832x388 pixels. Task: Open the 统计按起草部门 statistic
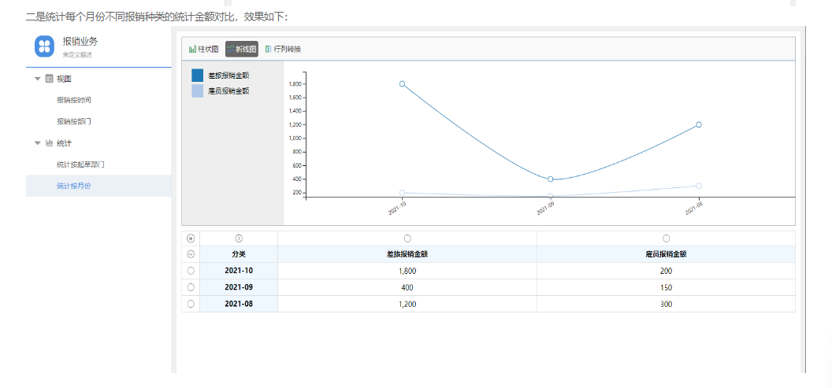(x=80, y=164)
